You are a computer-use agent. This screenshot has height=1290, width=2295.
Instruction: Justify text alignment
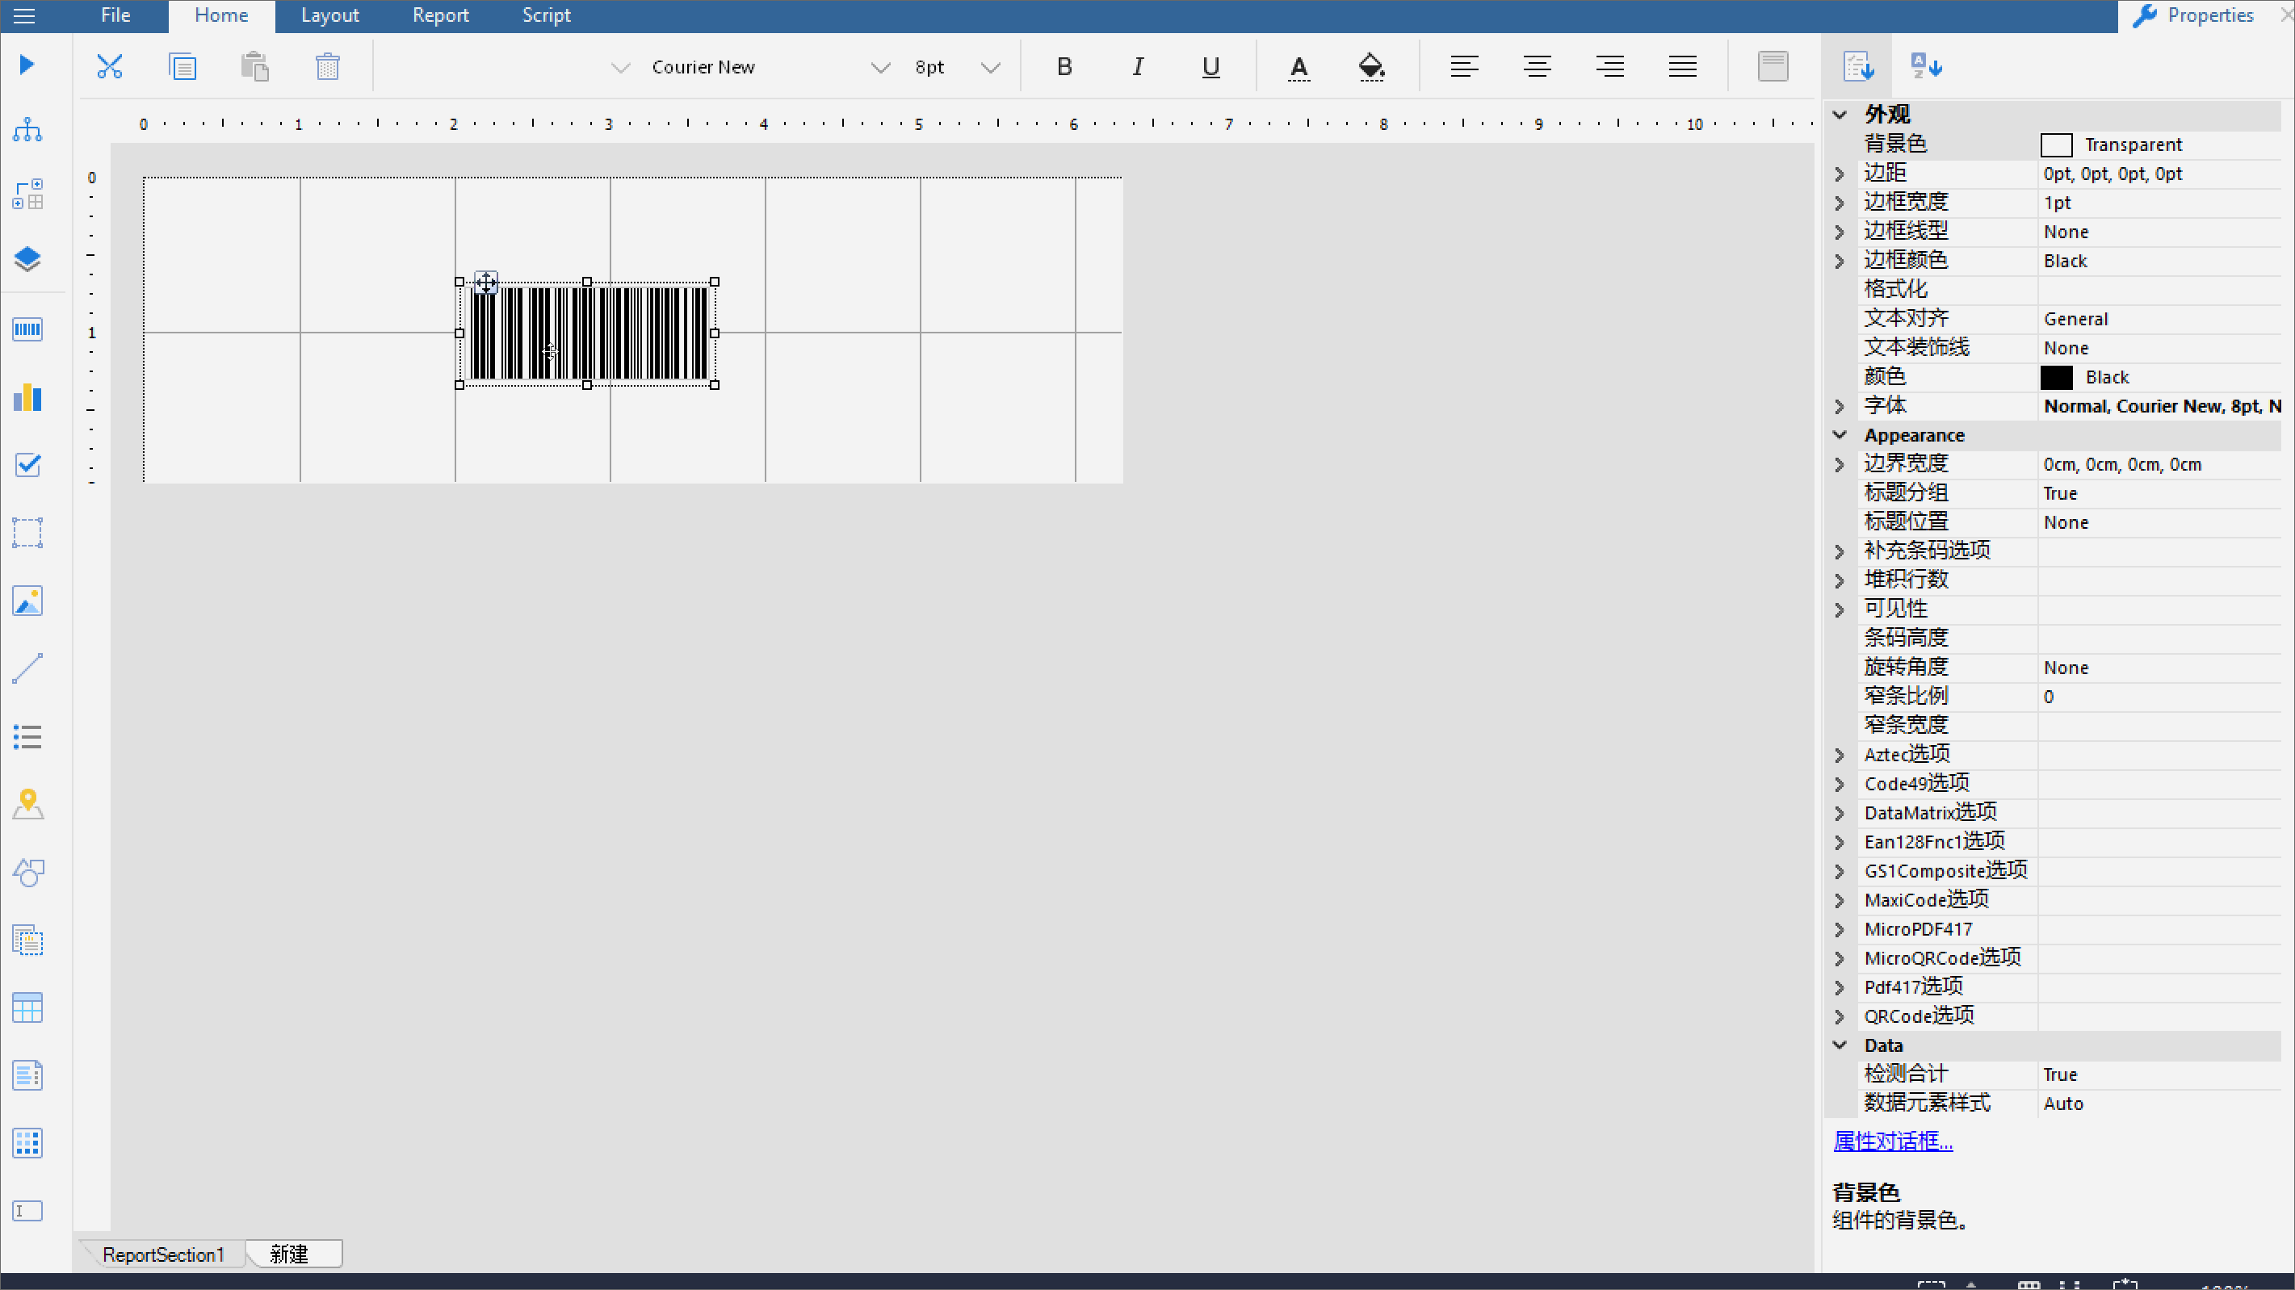point(1683,66)
